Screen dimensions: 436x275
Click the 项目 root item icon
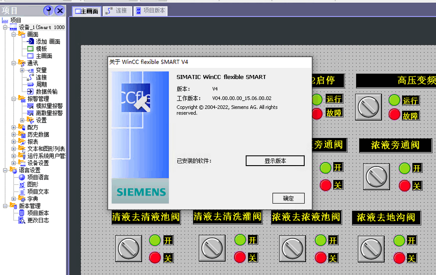tap(5, 20)
